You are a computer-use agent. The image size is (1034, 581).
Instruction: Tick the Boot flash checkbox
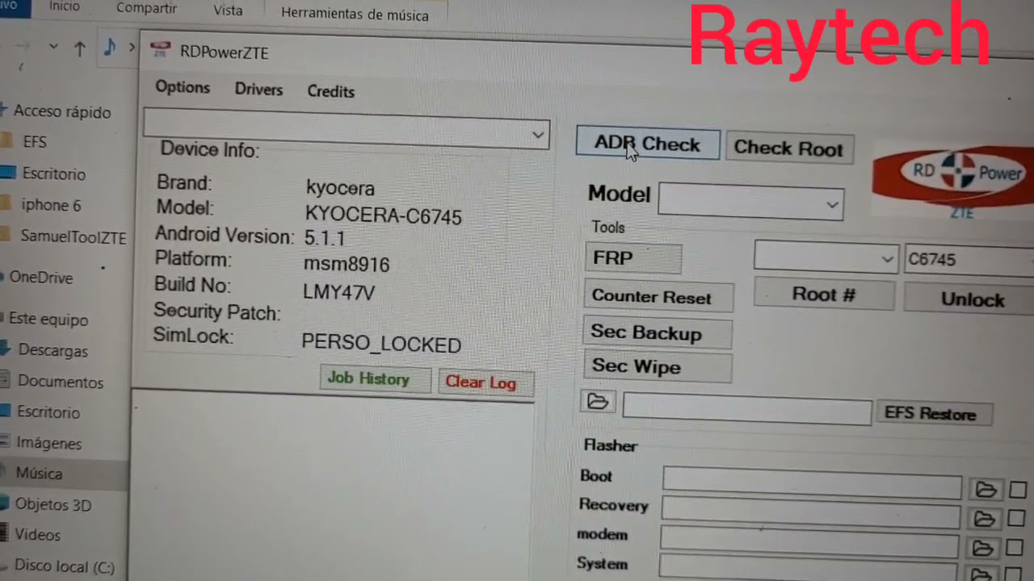click(x=1019, y=490)
